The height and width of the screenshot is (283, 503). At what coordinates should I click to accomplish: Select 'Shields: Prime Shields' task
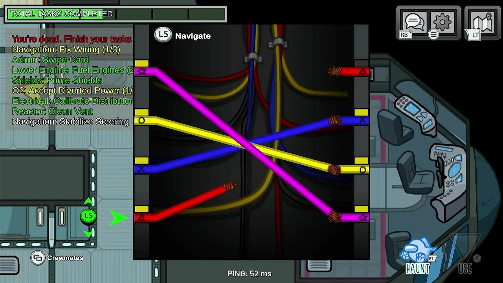click(x=57, y=80)
